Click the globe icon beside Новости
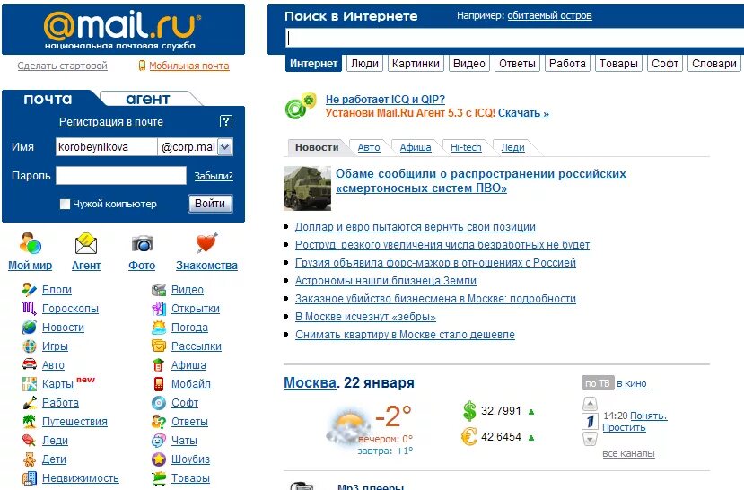Image resolution: width=744 pixels, height=490 pixels. (30, 328)
